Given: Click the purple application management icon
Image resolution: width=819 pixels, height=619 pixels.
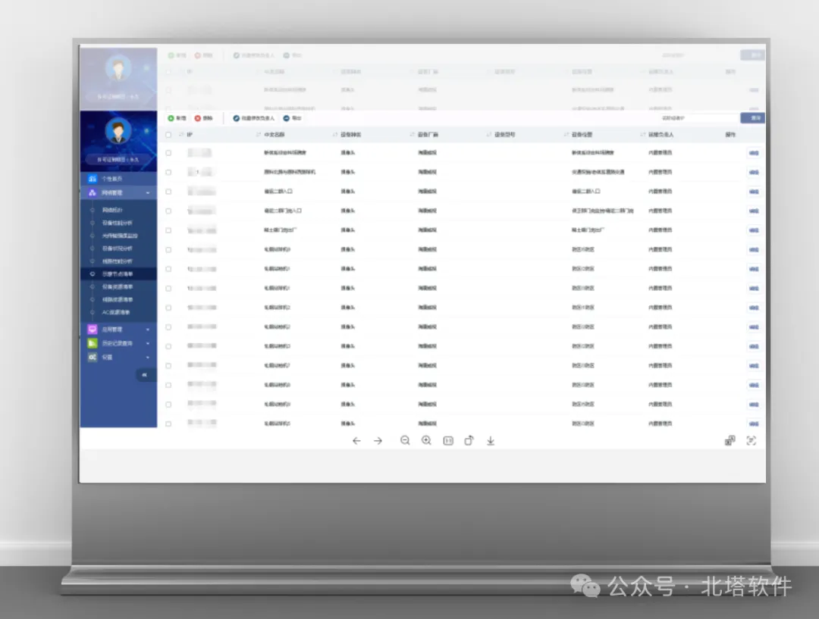Looking at the screenshot, I should (x=93, y=330).
